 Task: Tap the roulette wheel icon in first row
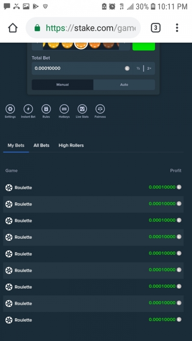pyautogui.click(x=9, y=188)
